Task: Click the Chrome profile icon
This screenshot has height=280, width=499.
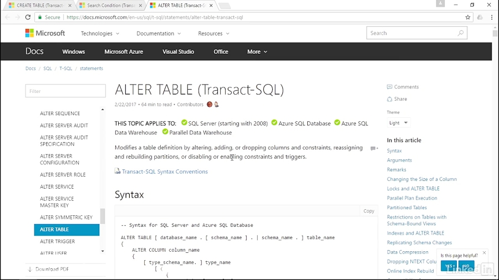Action: (440, 3)
